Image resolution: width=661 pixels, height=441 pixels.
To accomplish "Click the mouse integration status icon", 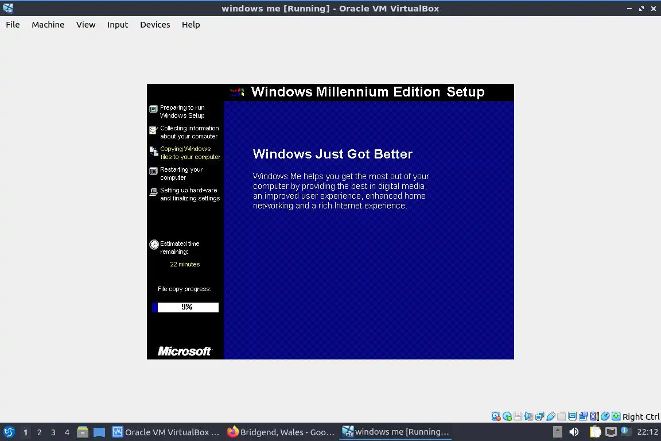I will pos(605,416).
